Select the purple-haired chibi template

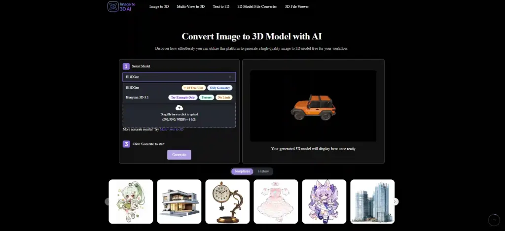(x=324, y=201)
